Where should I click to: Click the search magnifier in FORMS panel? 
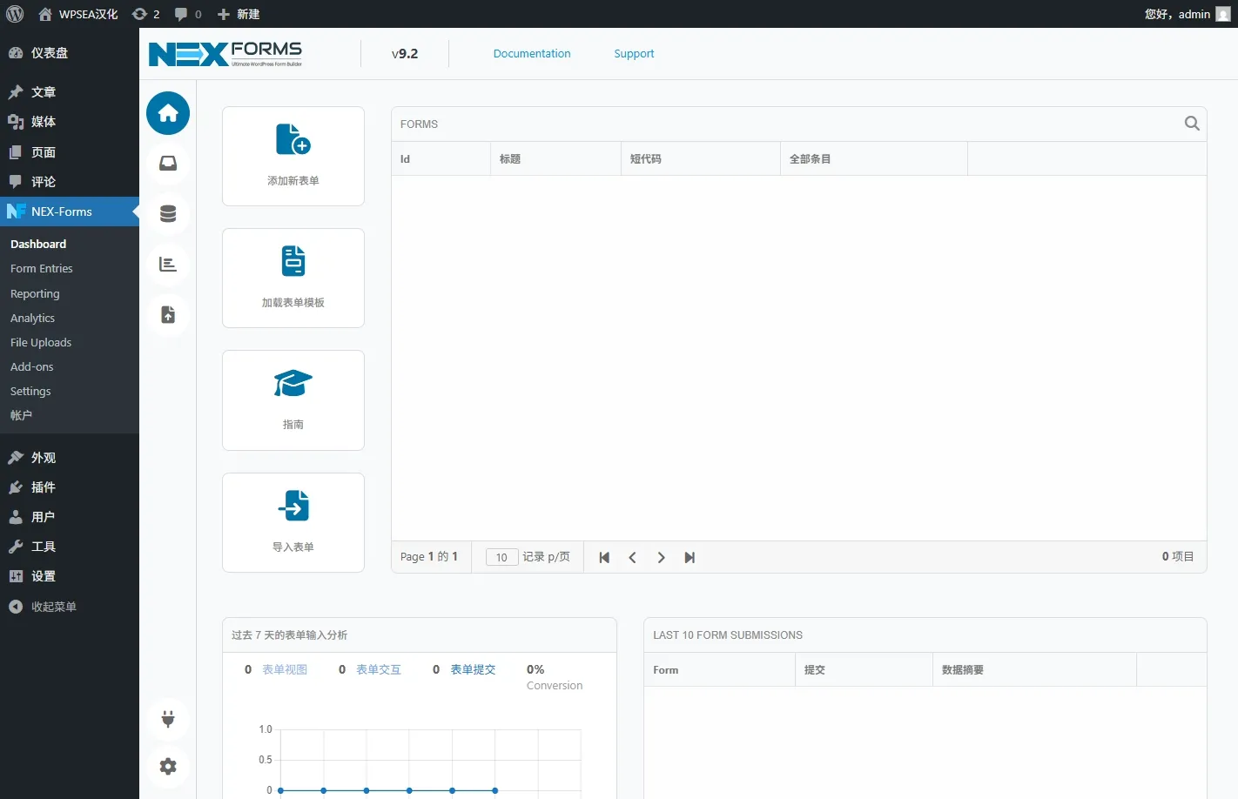tap(1192, 124)
